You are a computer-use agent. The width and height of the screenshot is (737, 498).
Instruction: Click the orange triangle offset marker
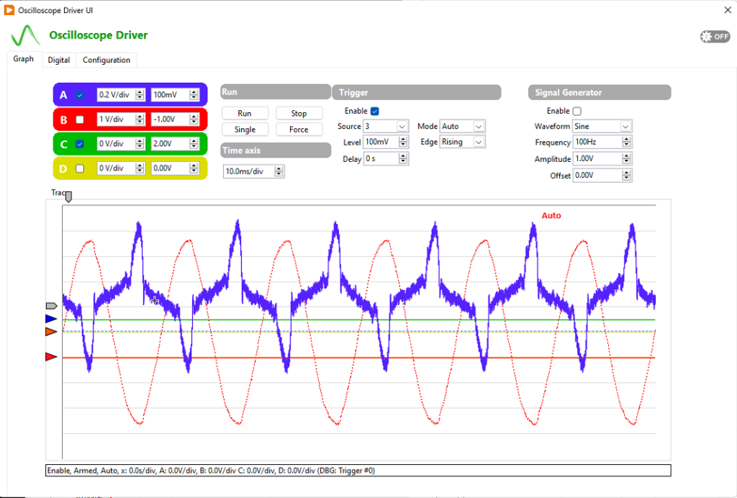coord(50,331)
